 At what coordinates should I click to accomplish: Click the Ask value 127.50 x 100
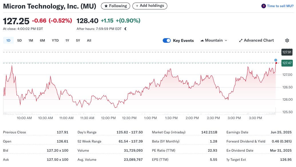pyautogui.click(x=57, y=160)
